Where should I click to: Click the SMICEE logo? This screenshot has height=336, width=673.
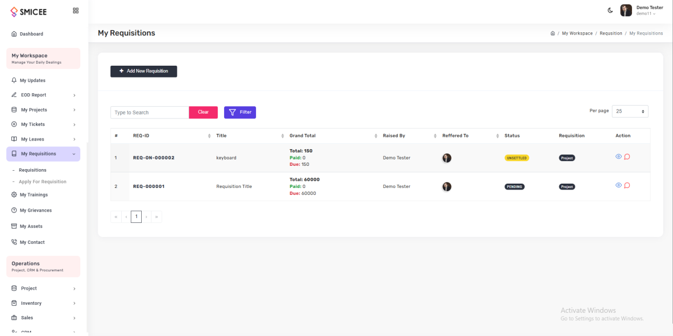tap(29, 12)
